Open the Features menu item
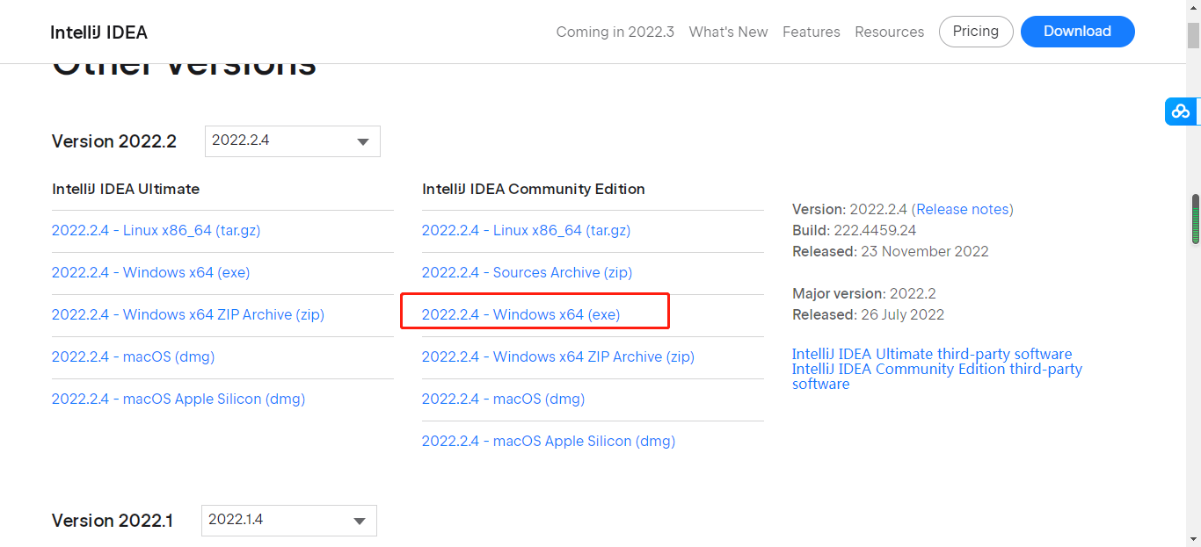1201x547 pixels. tap(812, 32)
